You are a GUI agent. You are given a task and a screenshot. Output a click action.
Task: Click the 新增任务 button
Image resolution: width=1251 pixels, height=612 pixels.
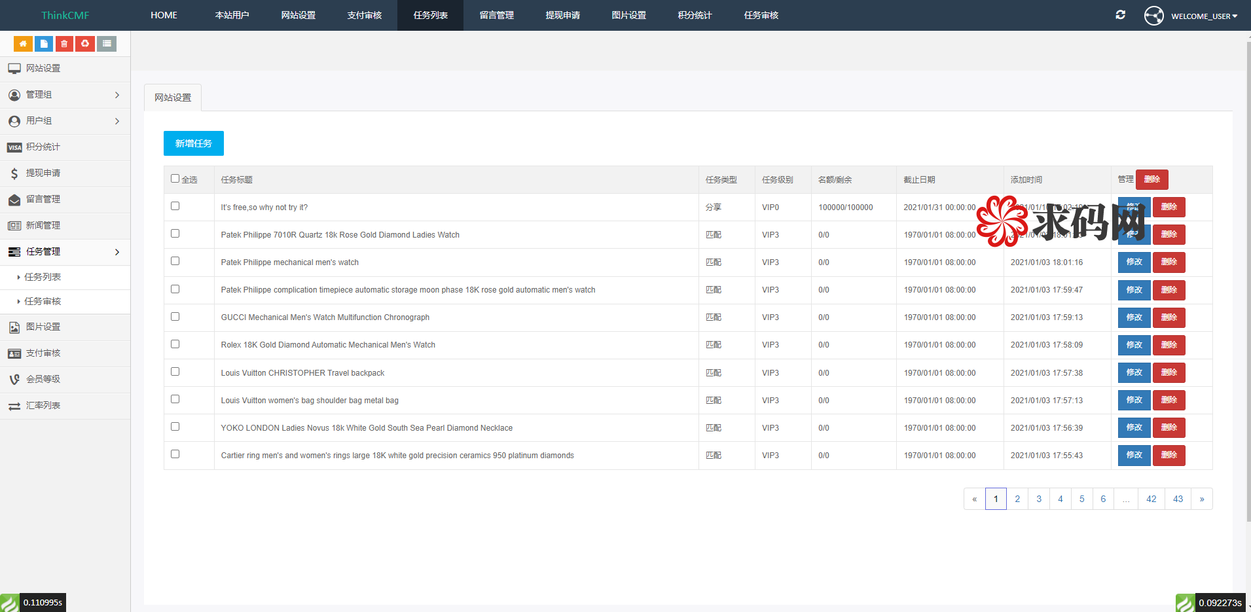194,143
